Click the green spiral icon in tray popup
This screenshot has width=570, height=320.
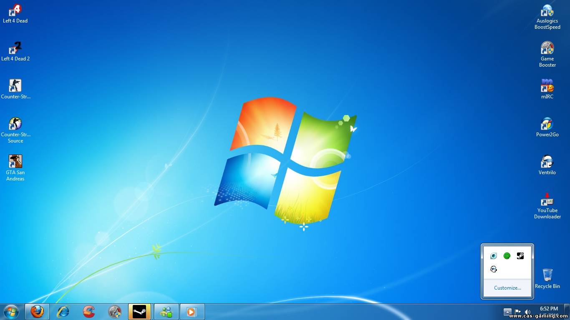507,256
